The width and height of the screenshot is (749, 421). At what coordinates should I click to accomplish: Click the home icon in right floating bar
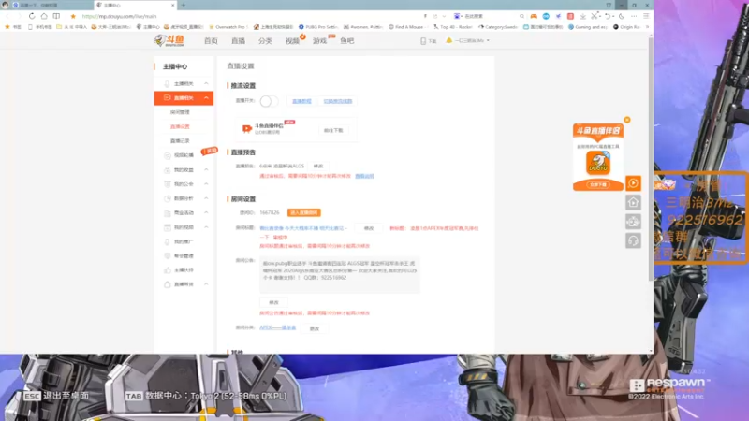tap(634, 202)
